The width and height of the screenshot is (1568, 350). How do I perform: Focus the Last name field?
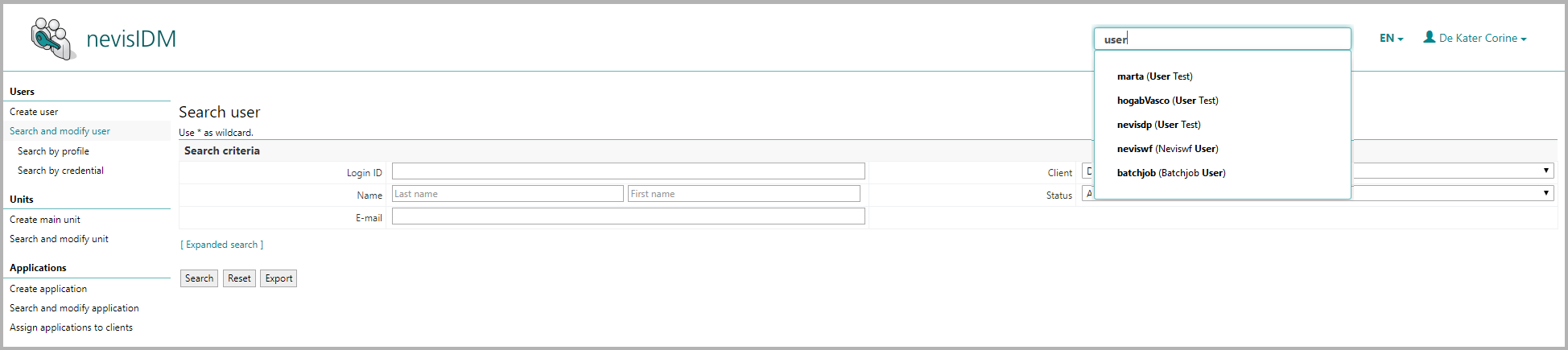click(507, 194)
